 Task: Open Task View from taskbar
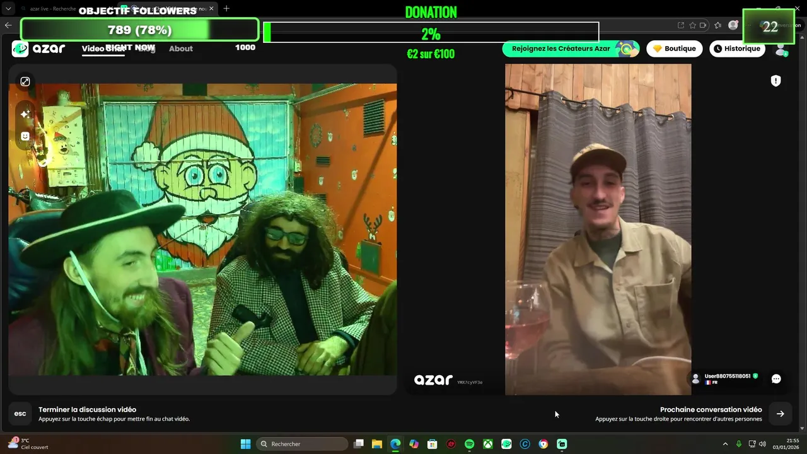click(359, 444)
